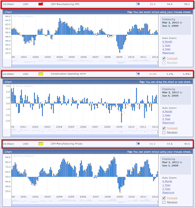Click the 10:00am time in ISM Manufacturing PMI row
195x208 pixels.
[8, 4]
